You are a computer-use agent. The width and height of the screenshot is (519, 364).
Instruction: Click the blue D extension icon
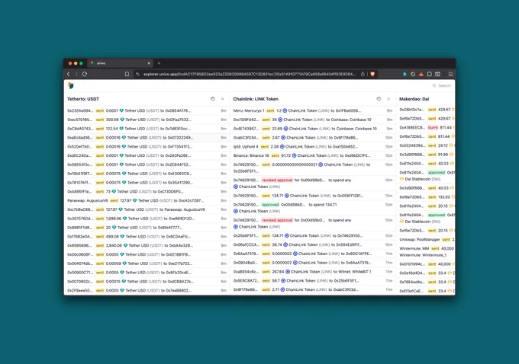(x=405, y=74)
